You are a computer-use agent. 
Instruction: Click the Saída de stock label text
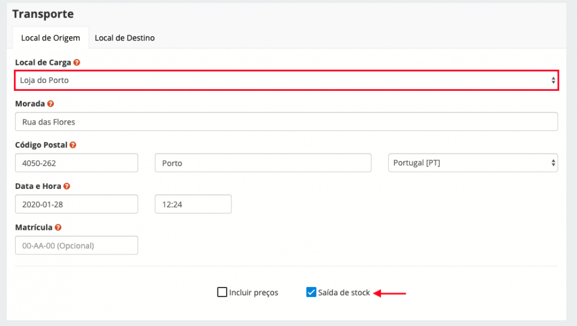point(344,293)
